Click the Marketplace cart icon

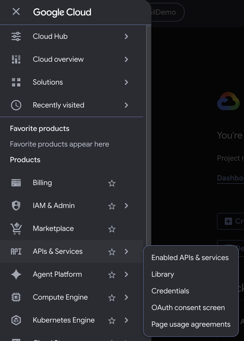pos(16,229)
